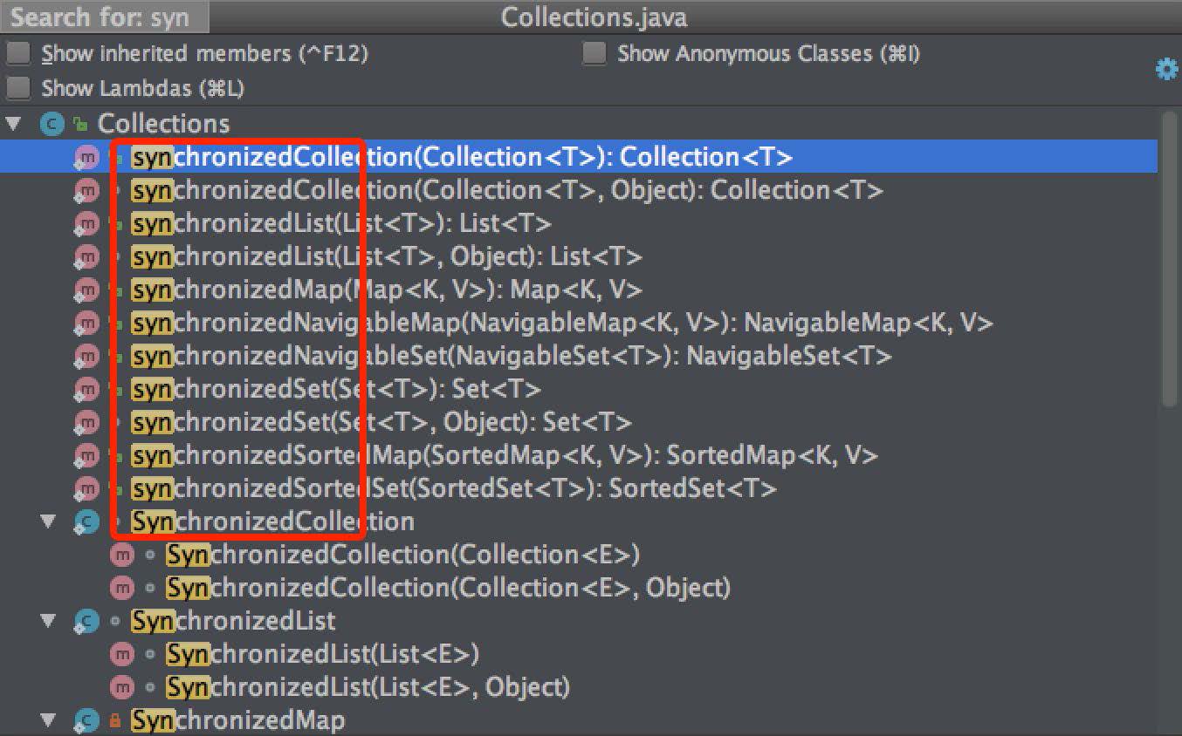Check the Show Lambdas option
This screenshot has height=736, width=1182.
(x=18, y=88)
